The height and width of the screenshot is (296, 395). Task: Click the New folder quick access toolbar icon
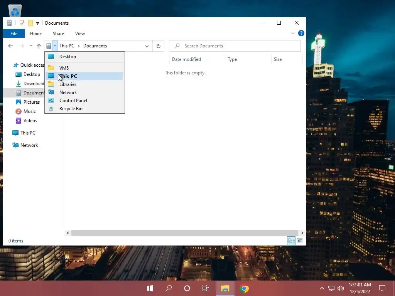pyautogui.click(x=30, y=23)
